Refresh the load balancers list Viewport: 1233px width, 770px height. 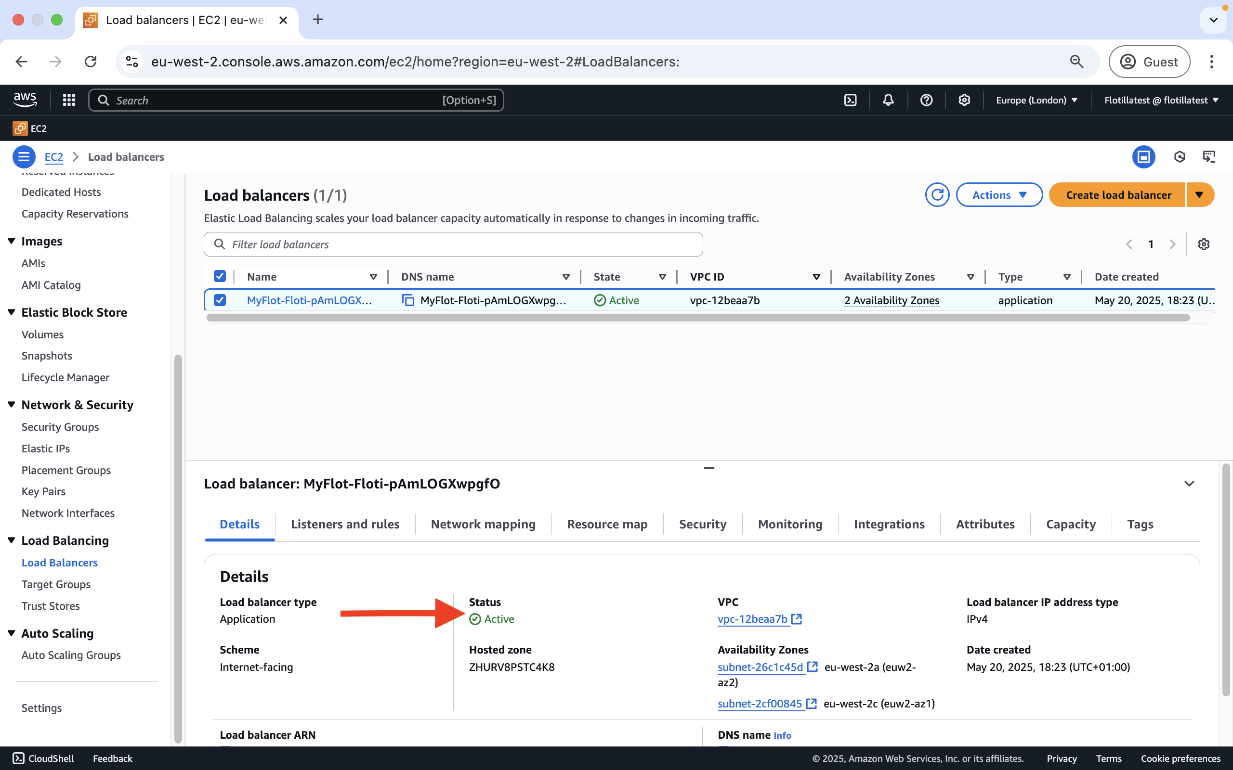937,195
